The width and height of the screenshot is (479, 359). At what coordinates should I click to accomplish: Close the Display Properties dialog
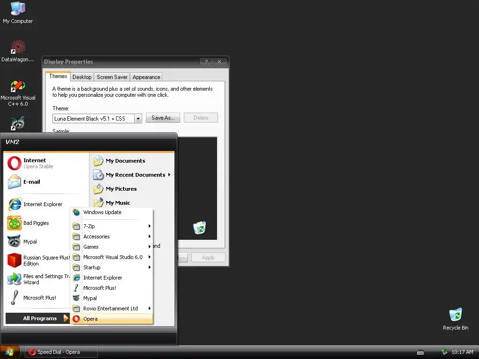tap(219, 62)
